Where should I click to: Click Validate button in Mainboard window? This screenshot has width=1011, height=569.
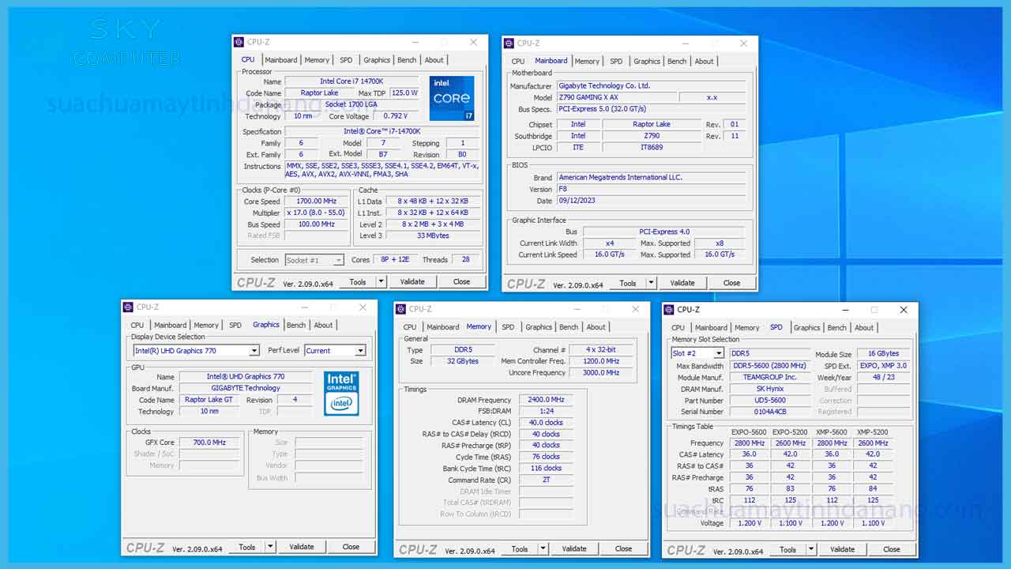(682, 283)
